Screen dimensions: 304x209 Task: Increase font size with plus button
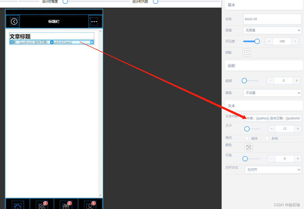pos(297,129)
